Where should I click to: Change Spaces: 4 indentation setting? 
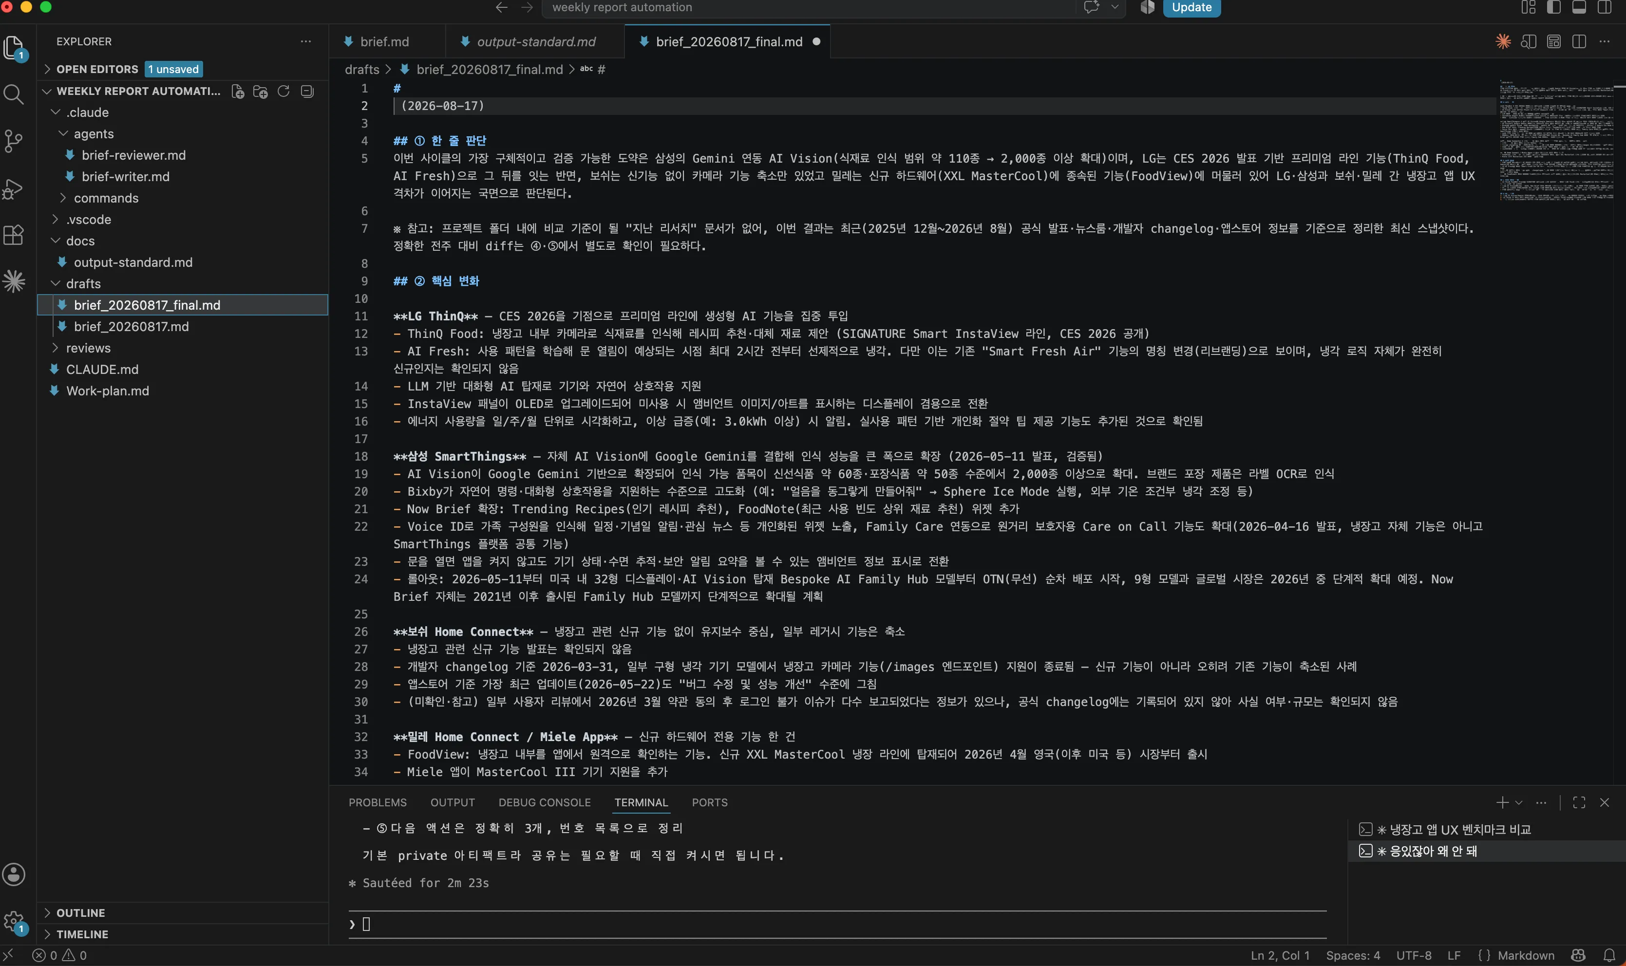[1353, 956]
